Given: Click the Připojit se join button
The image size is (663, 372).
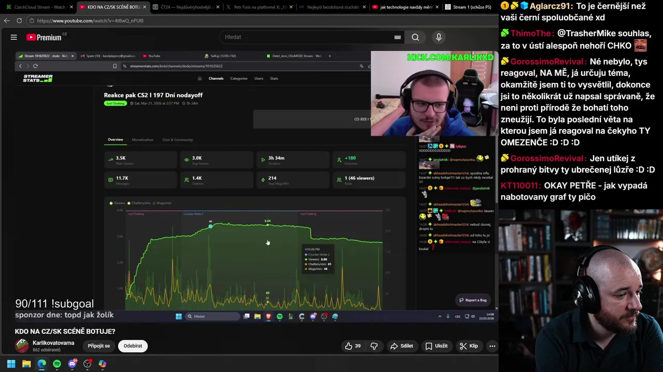Looking at the screenshot, I should (x=99, y=346).
